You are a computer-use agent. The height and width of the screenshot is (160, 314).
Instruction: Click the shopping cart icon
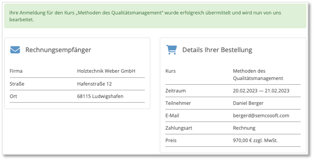tap(172, 49)
